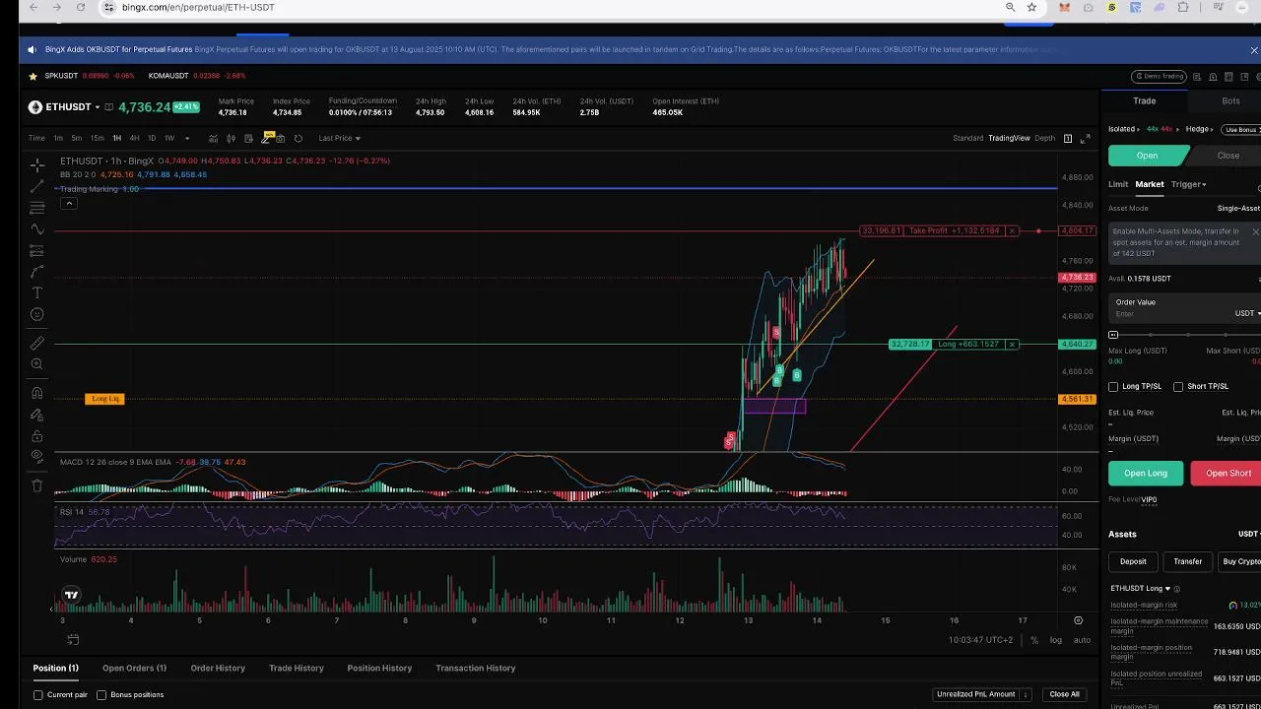Screen dimensions: 1261x709
Task: Open the Position History tab
Action: click(379, 669)
